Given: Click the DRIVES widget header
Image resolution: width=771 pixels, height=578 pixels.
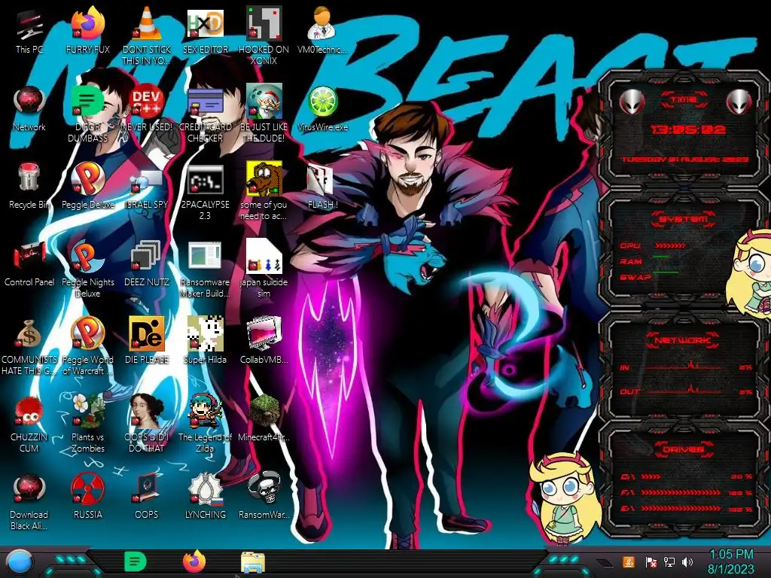Looking at the screenshot, I should [683, 449].
